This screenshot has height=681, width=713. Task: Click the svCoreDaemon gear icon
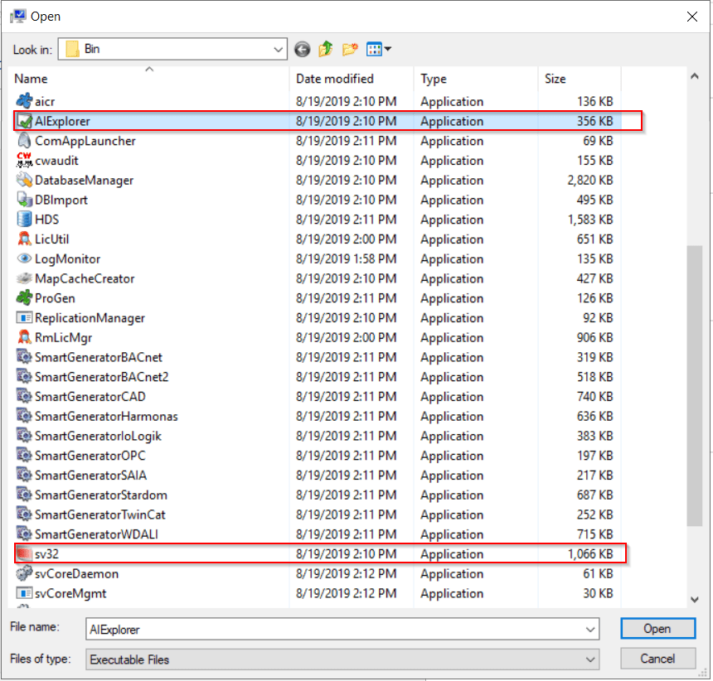25,573
